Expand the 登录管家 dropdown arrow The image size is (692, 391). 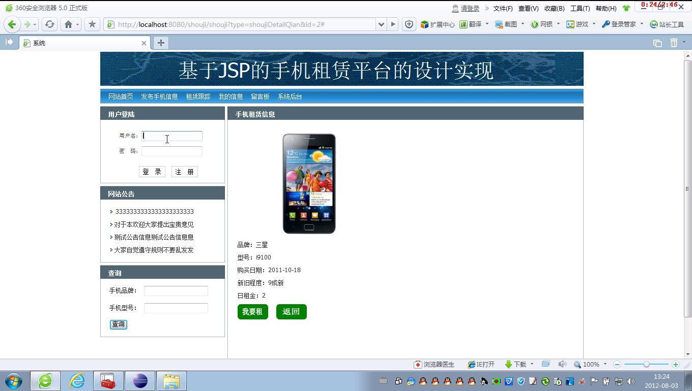pyautogui.click(x=642, y=24)
